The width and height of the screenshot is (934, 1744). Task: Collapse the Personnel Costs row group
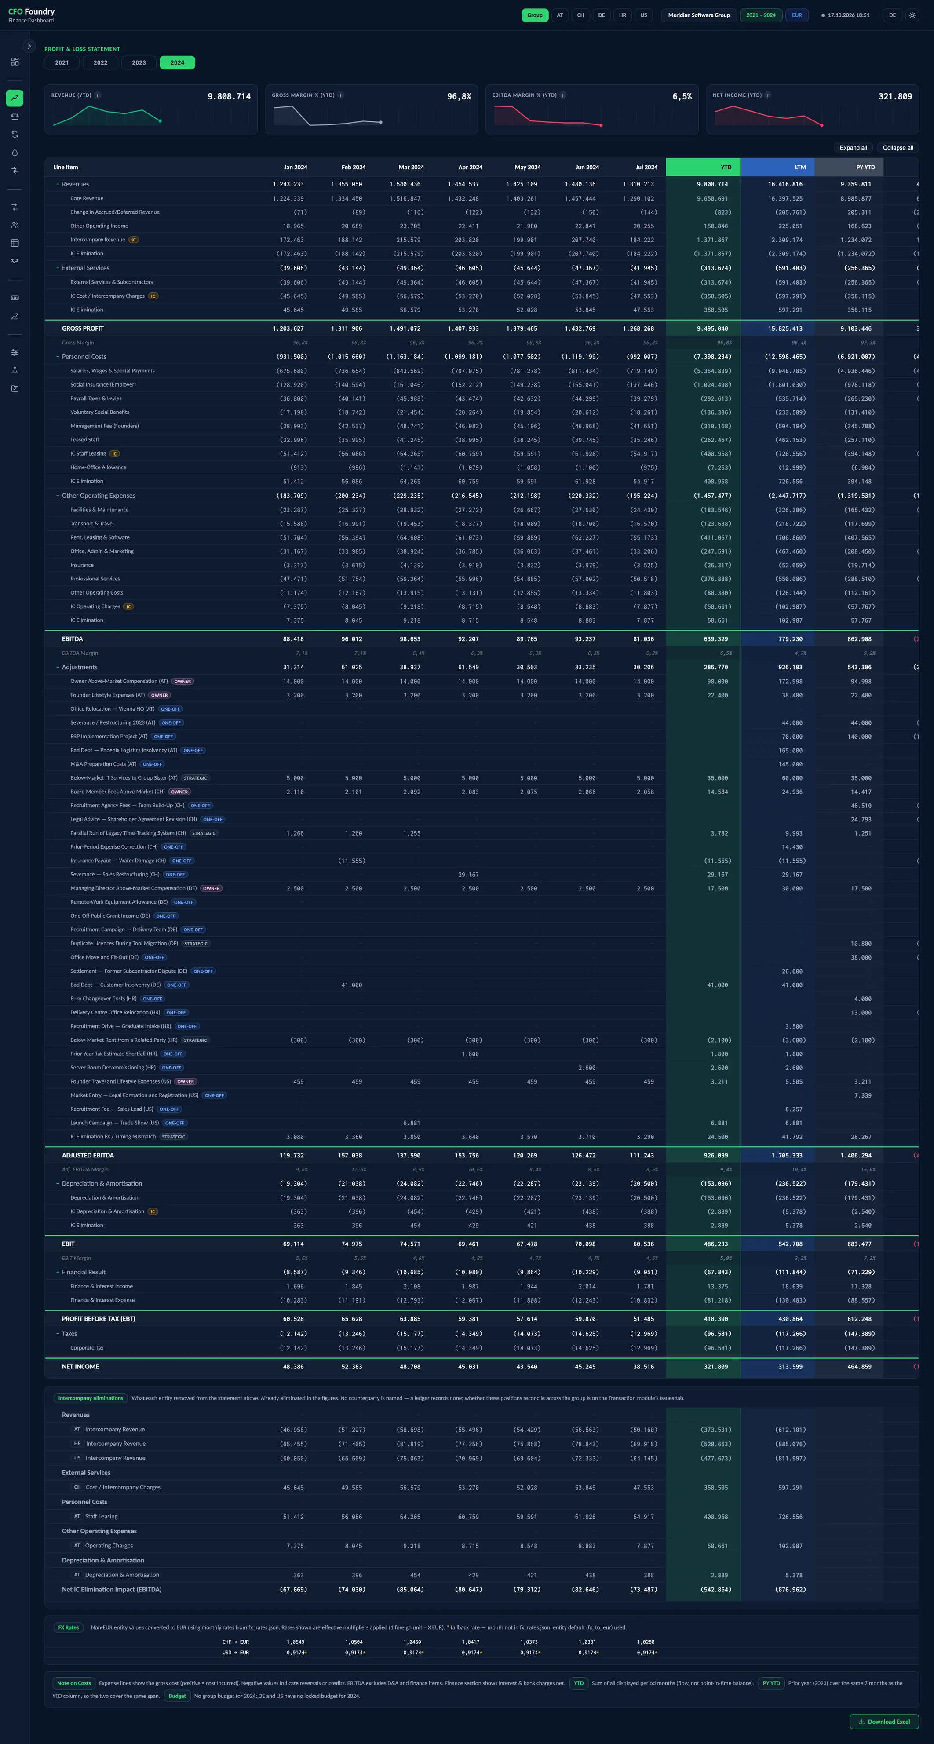[58, 357]
